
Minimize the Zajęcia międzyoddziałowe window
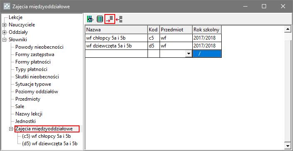(245, 7)
